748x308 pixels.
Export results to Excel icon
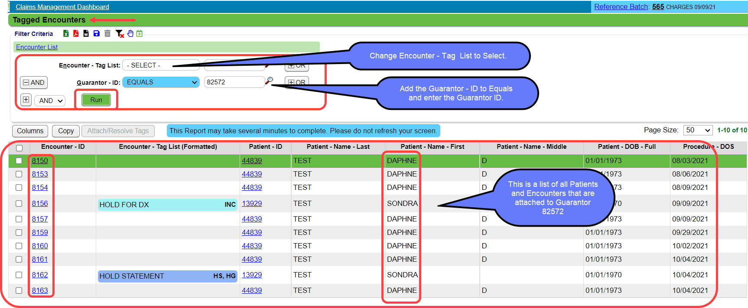(66, 33)
